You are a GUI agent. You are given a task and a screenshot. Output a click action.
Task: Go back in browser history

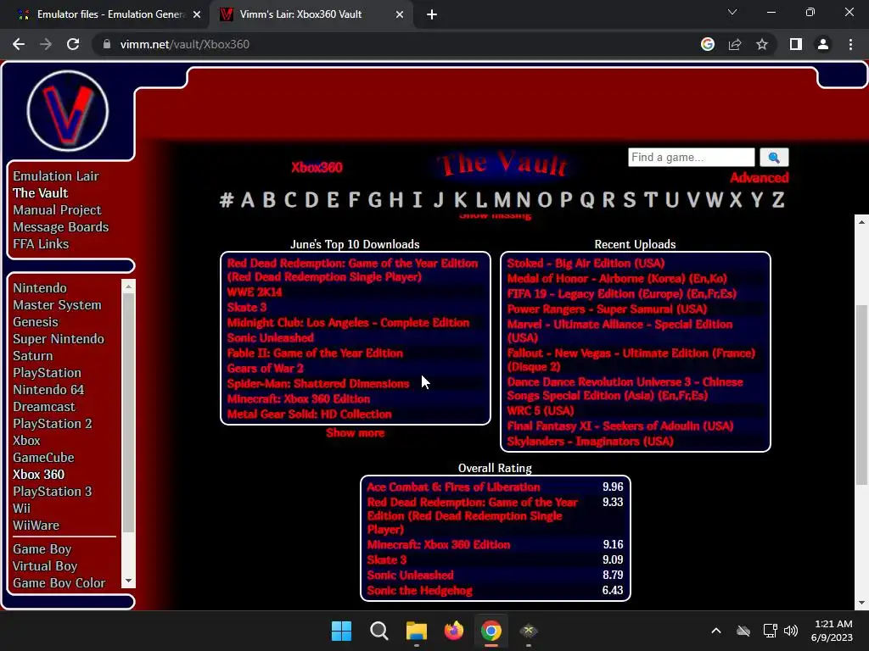[x=19, y=44]
